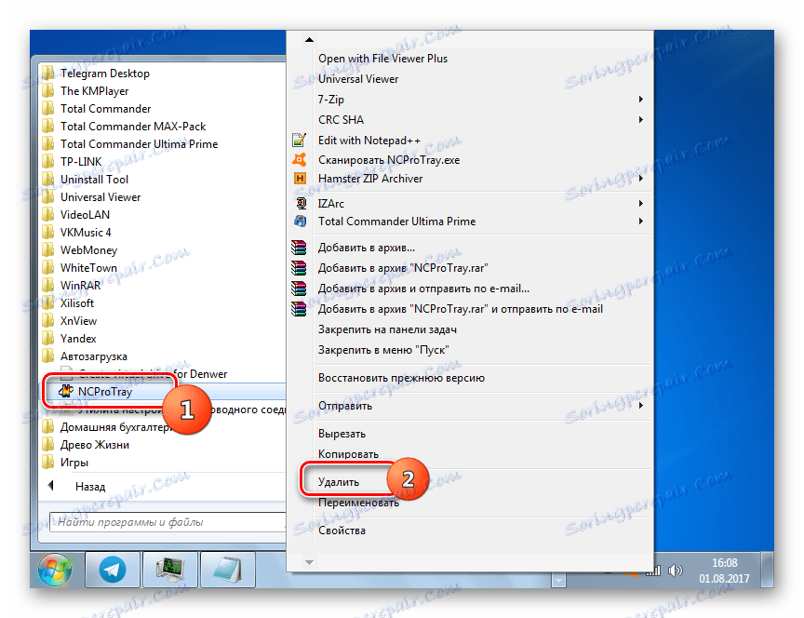The height and width of the screenshot is (618, 804).
Task: Click the network signal tray icon
Action: [x=652, y=571]
